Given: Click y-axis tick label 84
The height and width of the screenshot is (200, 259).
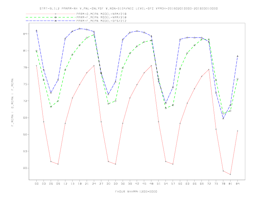Looking at the screenshot, I should 25,34.
